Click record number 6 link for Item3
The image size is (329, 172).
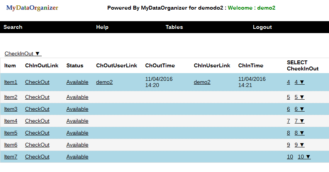pyautogui.click(x=288, y=109)
